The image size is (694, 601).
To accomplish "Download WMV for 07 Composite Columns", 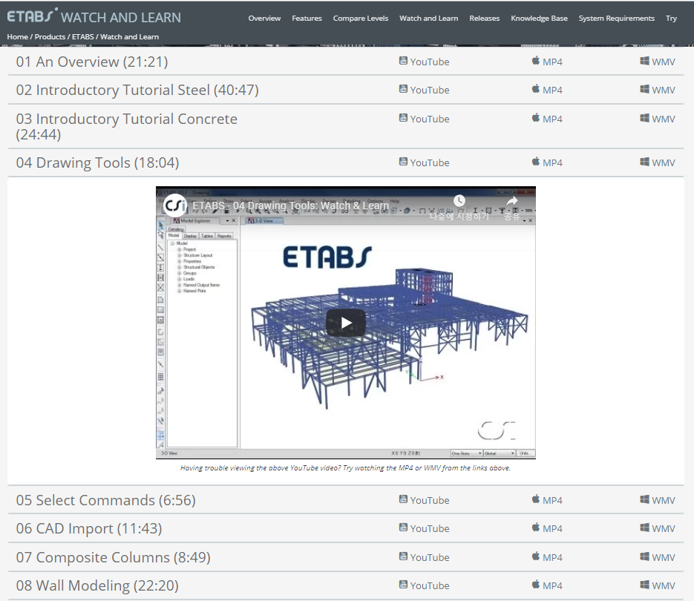I will 658,557.
